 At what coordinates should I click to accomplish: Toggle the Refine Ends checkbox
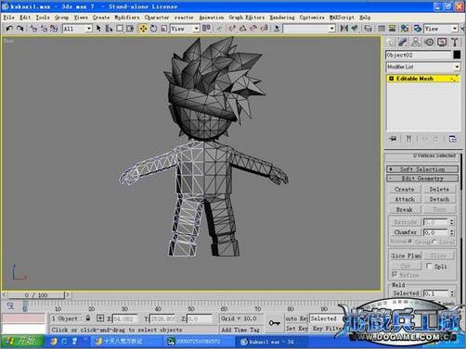(395, 274)
